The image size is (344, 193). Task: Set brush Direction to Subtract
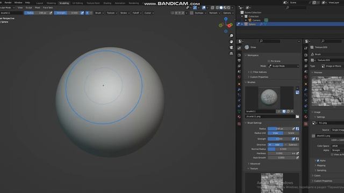click(291, 145)
